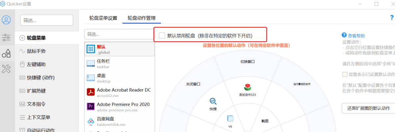This screenshot has height=132, width=395.
Task: Click the 扩展热键 keyboard icon
Action: point(22,91)
